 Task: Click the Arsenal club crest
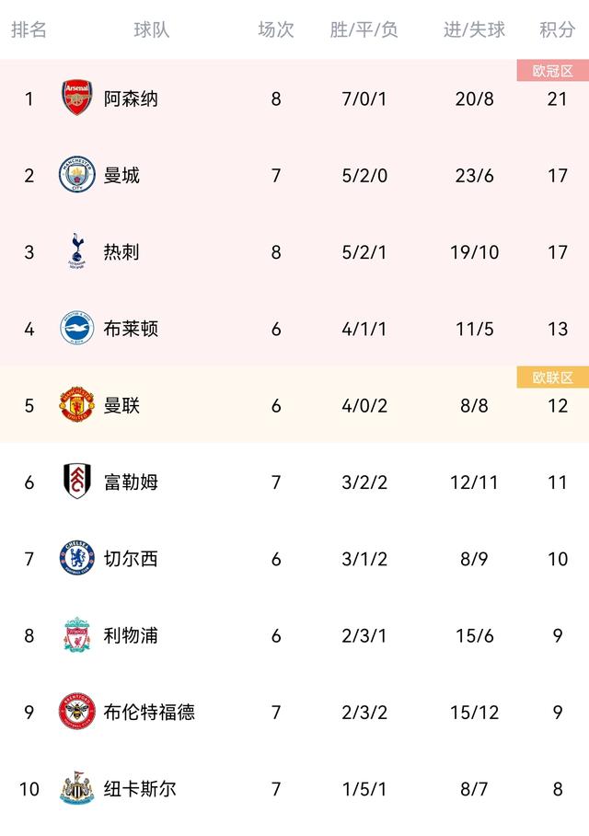click(77, 98)
